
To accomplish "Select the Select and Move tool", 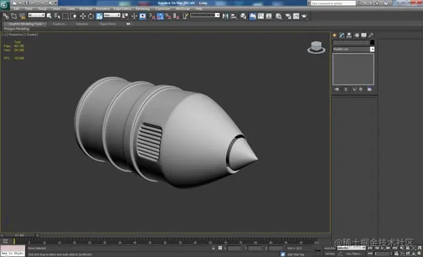I will tap(83, 16).
